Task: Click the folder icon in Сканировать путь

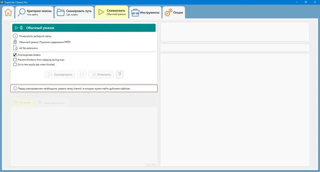Action: pos(60,12)
